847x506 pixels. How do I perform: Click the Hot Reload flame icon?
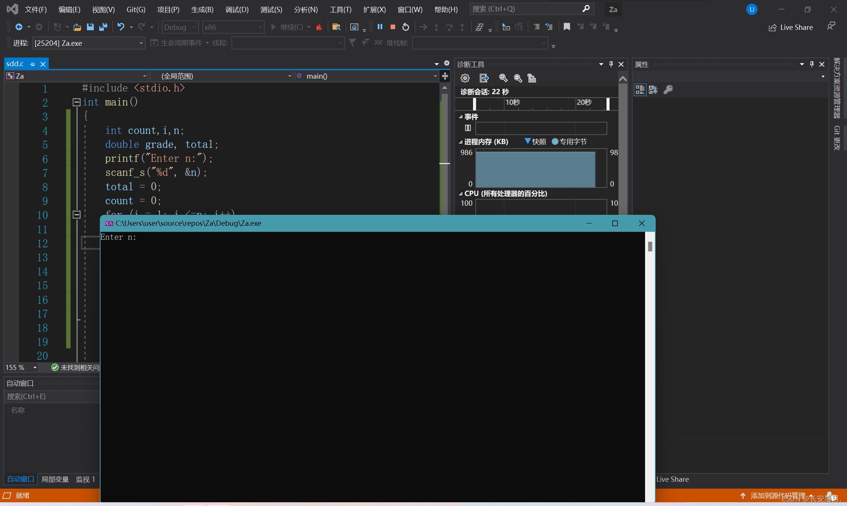319,27
